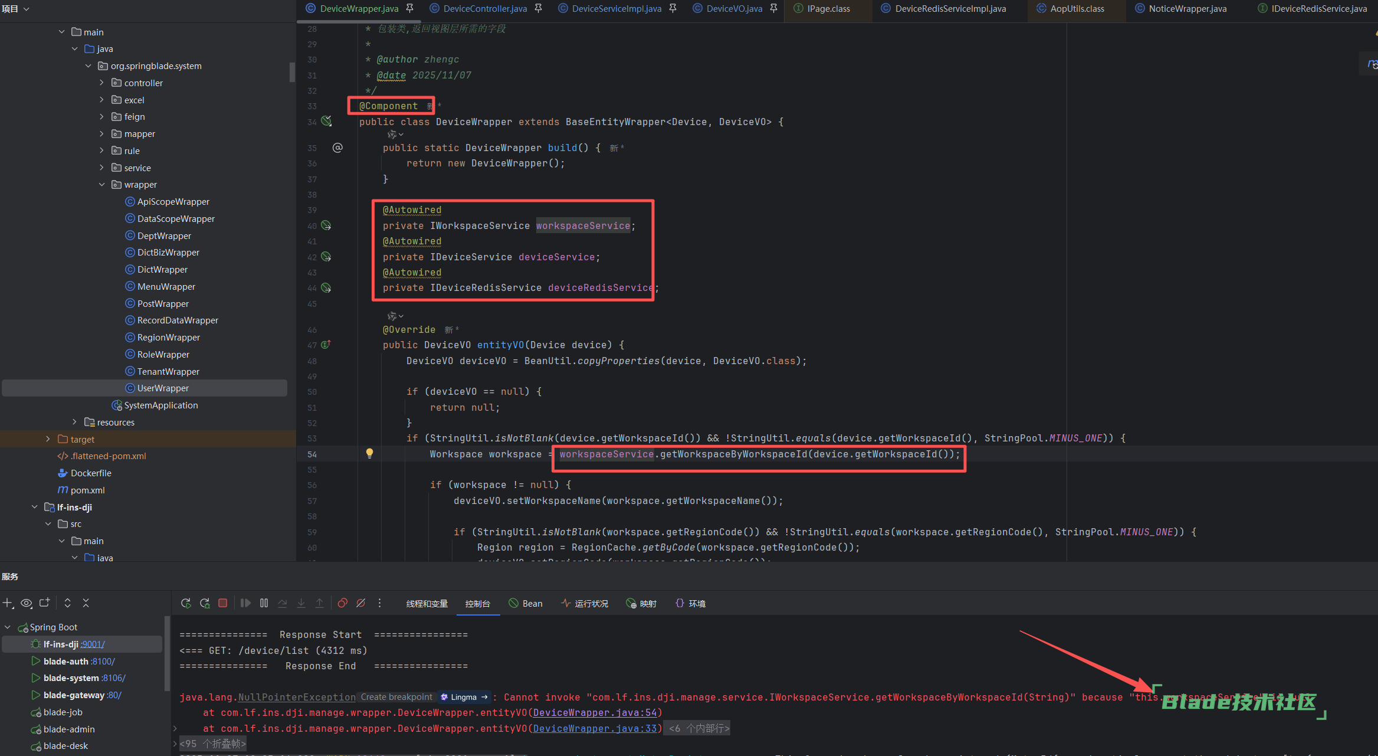Collapse the wrapper package folder

(101, 185)
